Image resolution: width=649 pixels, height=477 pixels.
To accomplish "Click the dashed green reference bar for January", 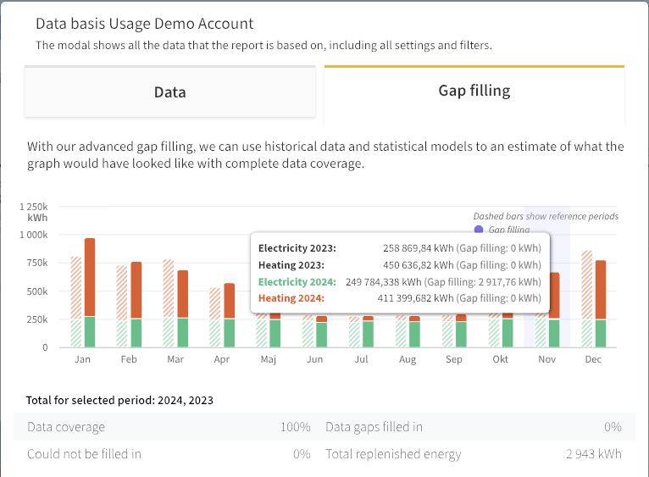I will point(76,332).
